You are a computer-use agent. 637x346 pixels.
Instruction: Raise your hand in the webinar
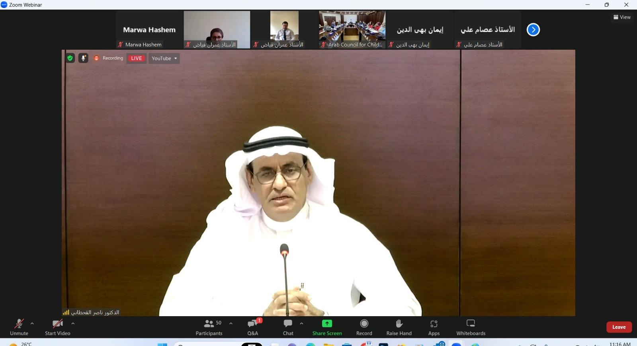click(399, 327)
